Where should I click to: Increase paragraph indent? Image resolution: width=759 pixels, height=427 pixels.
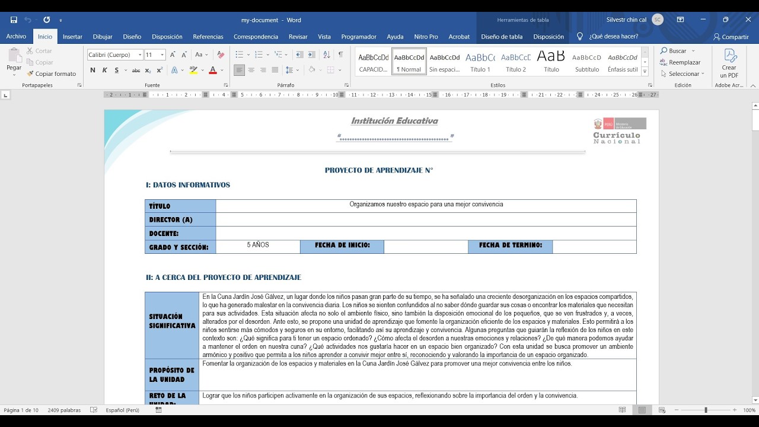311,55
